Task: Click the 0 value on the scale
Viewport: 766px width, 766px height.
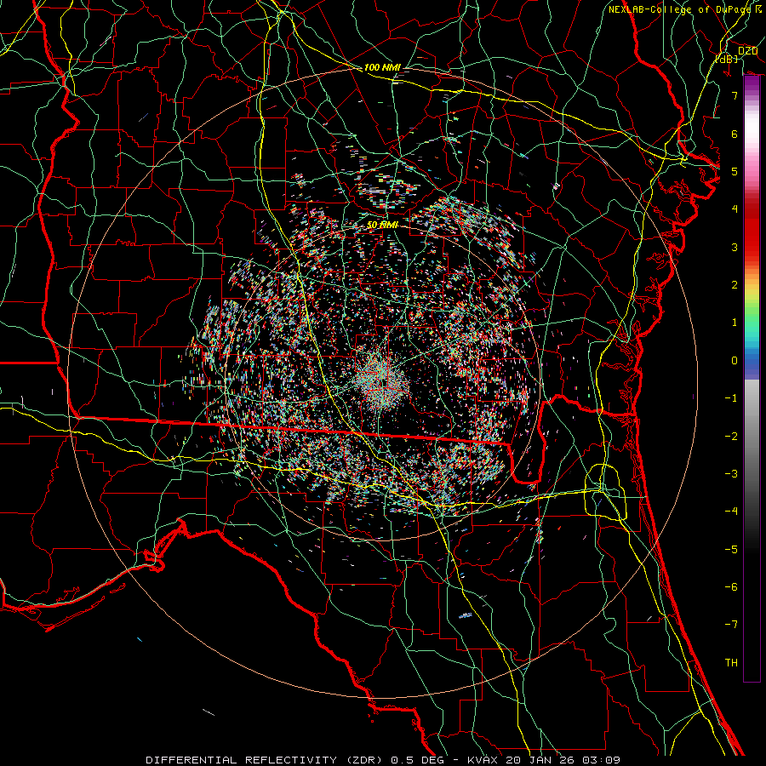Action: tap(735, 361)
